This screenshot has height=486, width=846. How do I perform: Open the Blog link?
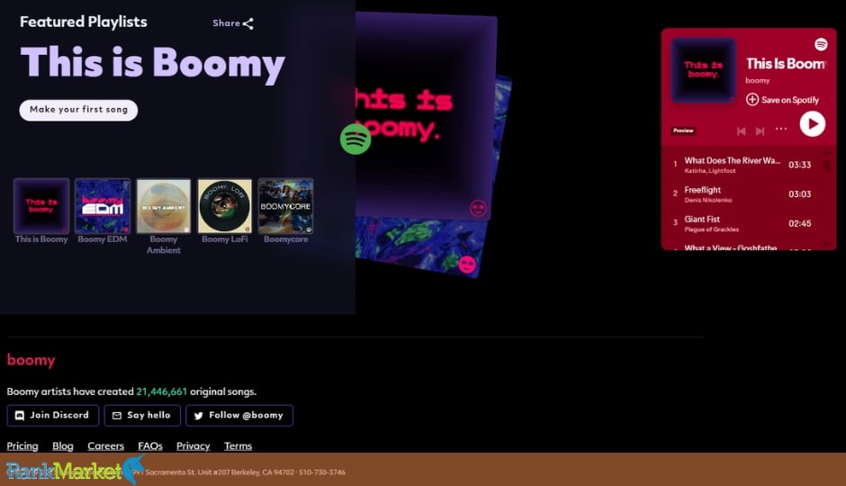point(63,446)
